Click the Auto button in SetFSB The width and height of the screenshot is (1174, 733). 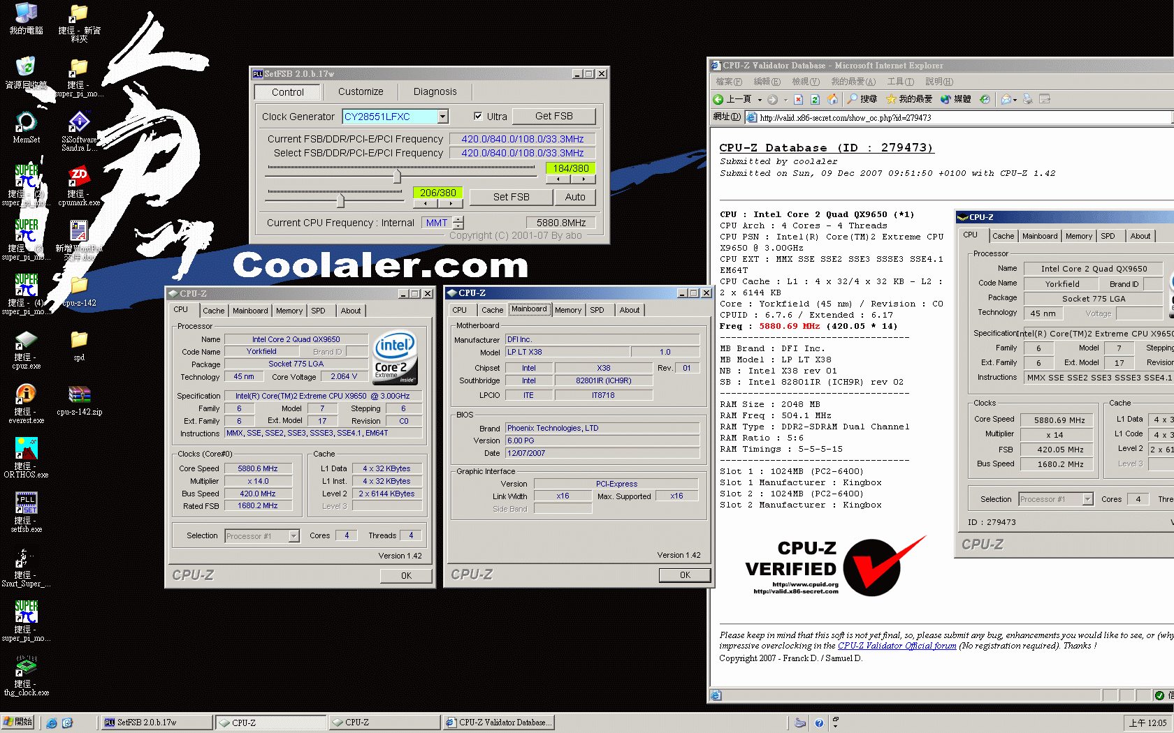575,197
